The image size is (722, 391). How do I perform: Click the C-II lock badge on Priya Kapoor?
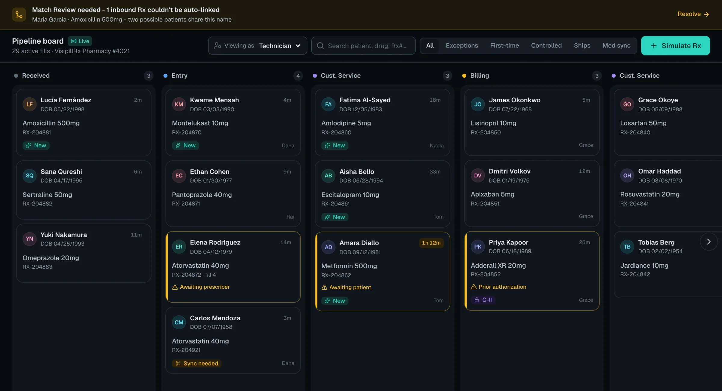pyautogui.click(x=483, y=300)
